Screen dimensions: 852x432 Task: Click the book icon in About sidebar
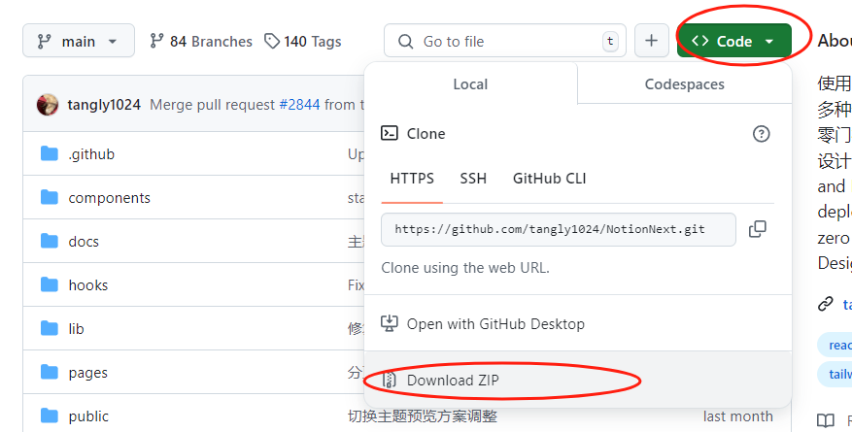pos(826,420)
